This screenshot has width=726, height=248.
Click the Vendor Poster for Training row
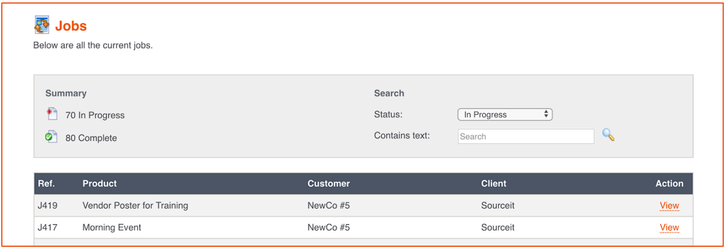pos(364,206)
